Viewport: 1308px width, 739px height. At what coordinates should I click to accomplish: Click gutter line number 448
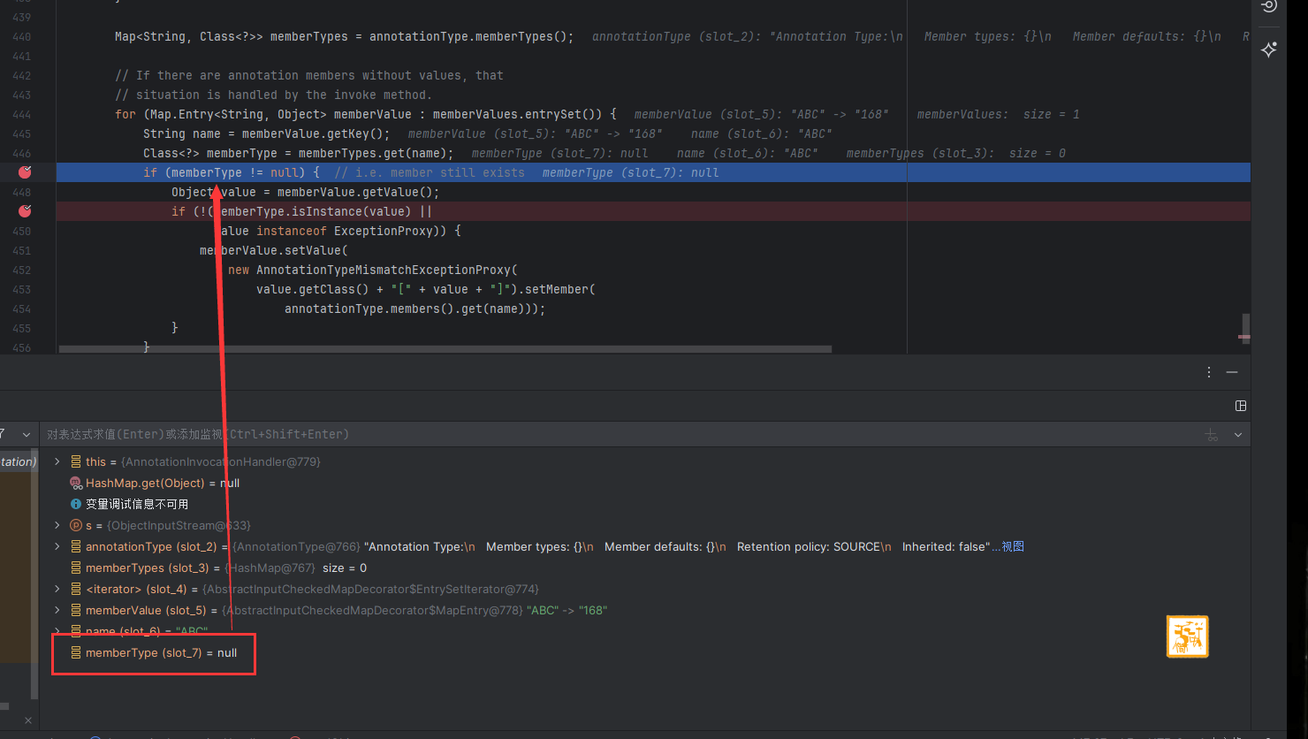21,192
